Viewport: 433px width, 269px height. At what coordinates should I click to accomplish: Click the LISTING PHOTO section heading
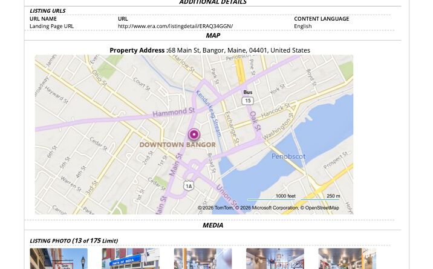coord(74,241)
